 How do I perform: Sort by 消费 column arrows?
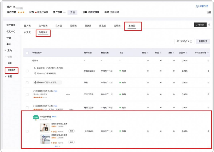(174, 53)
